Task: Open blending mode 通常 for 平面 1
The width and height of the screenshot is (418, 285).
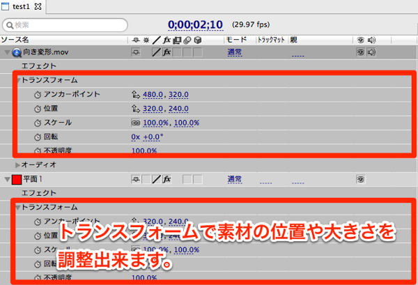Action: tap(235, 179)
